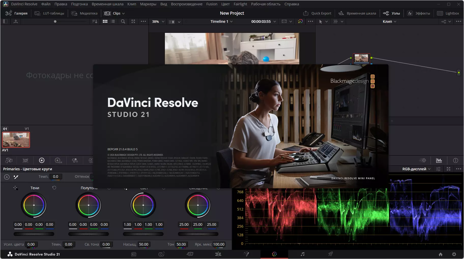The image size is (464, 259).
Task: Switch gallery to grid view
Action: click(105, 22)
